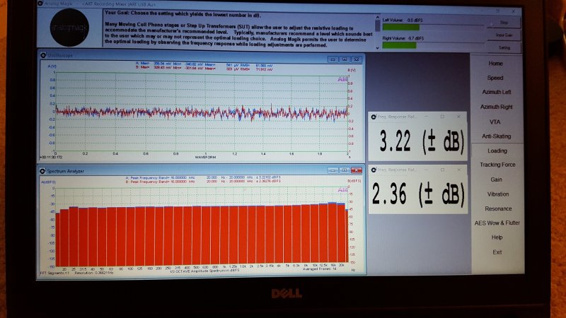Click the spectrum analyzer red bar chart
The image size is (566, 318).
pos(201,235)
